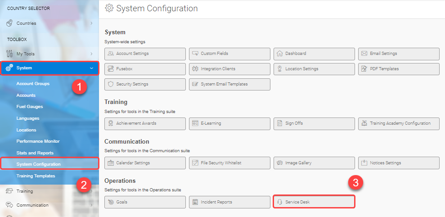
Task: Click the target icon on Goals
Action: tap(111, 202)
